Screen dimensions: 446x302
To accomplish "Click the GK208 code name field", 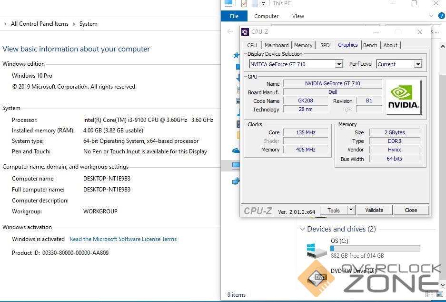I will 306,101.
